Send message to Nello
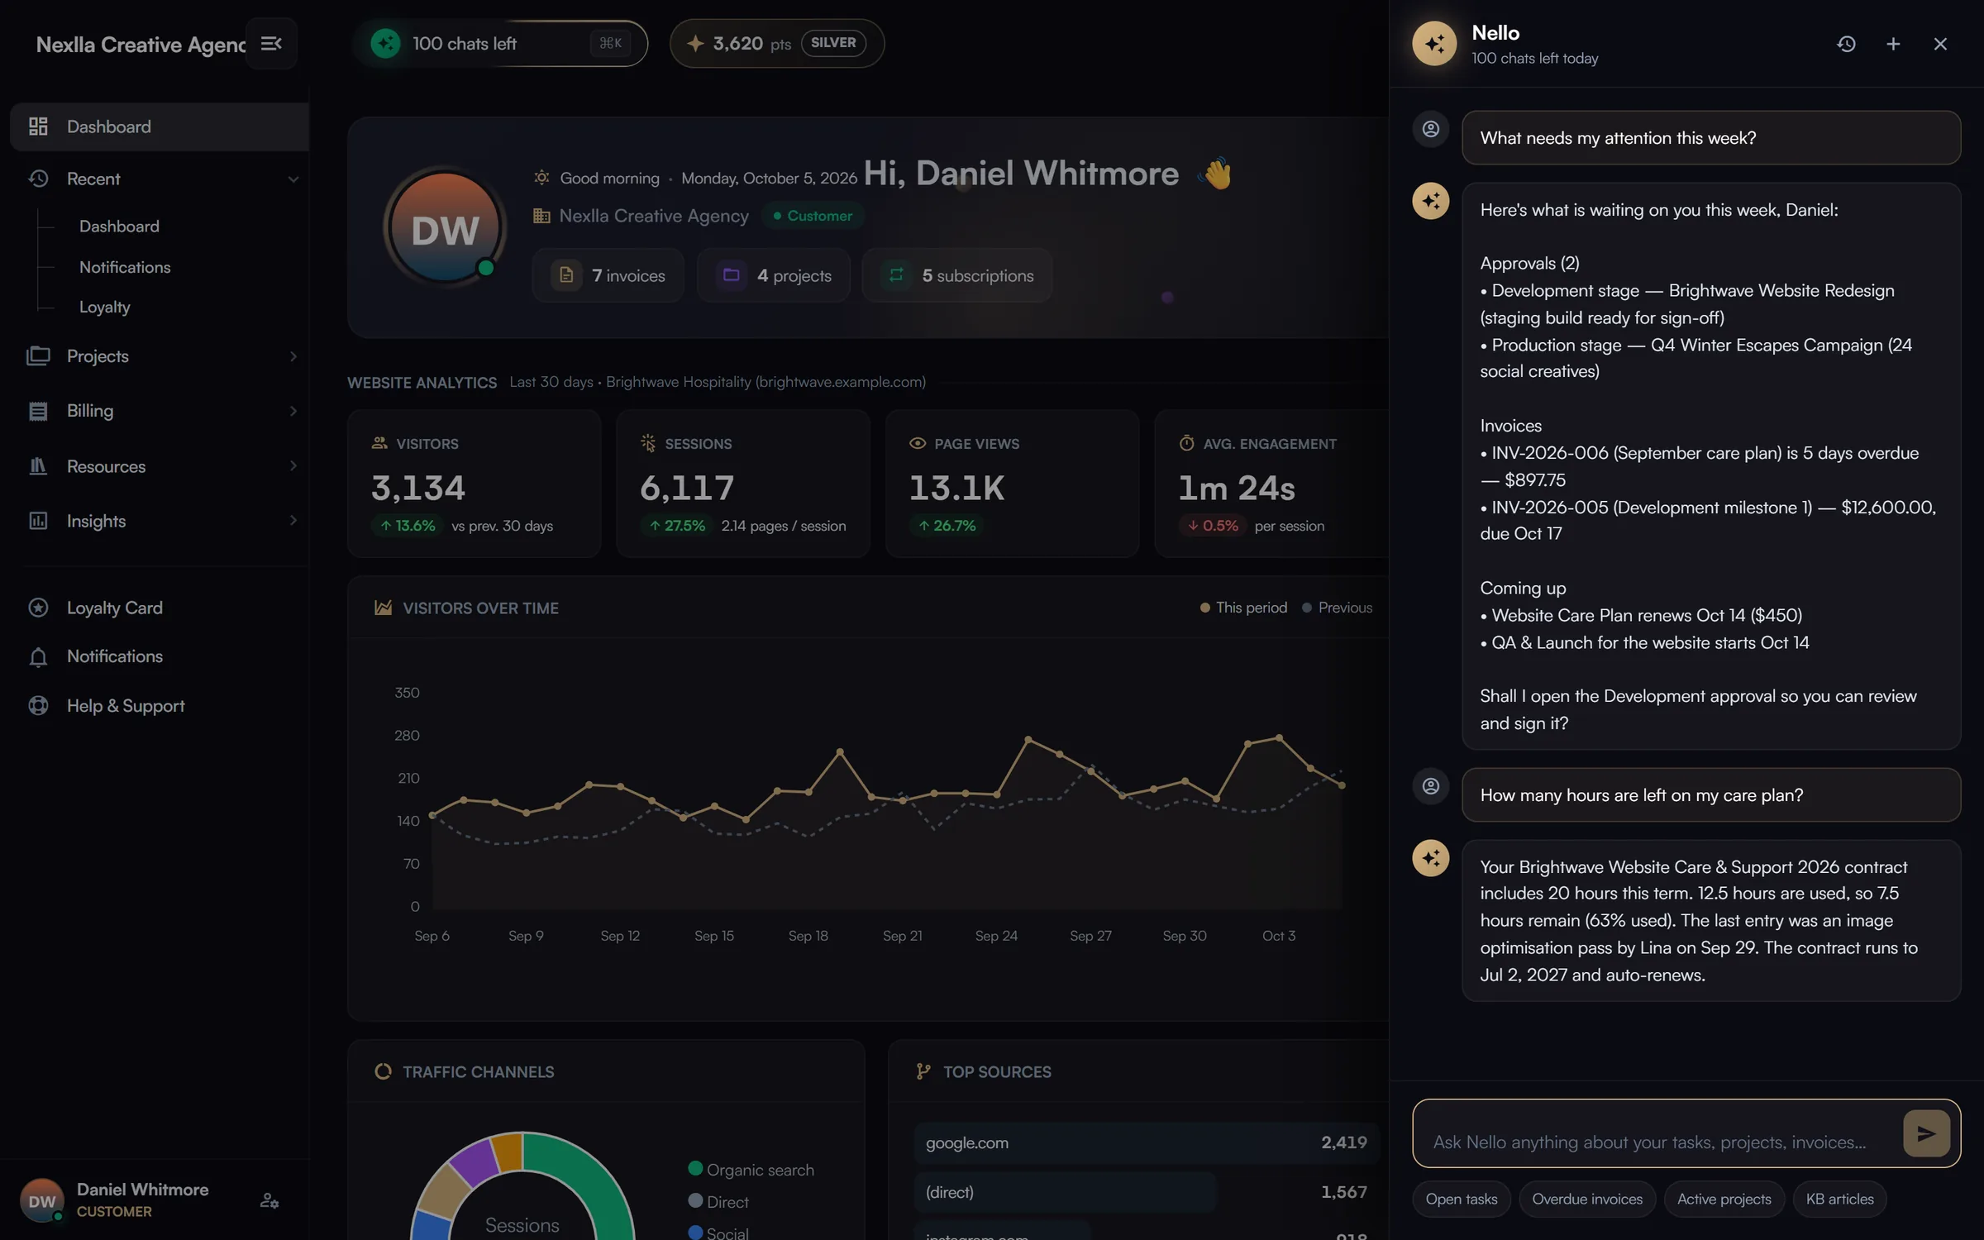Viewport: 1984px width, 1240px height. tap(1926, 1133)
